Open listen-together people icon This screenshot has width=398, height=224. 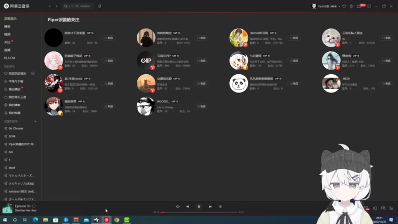383,209
